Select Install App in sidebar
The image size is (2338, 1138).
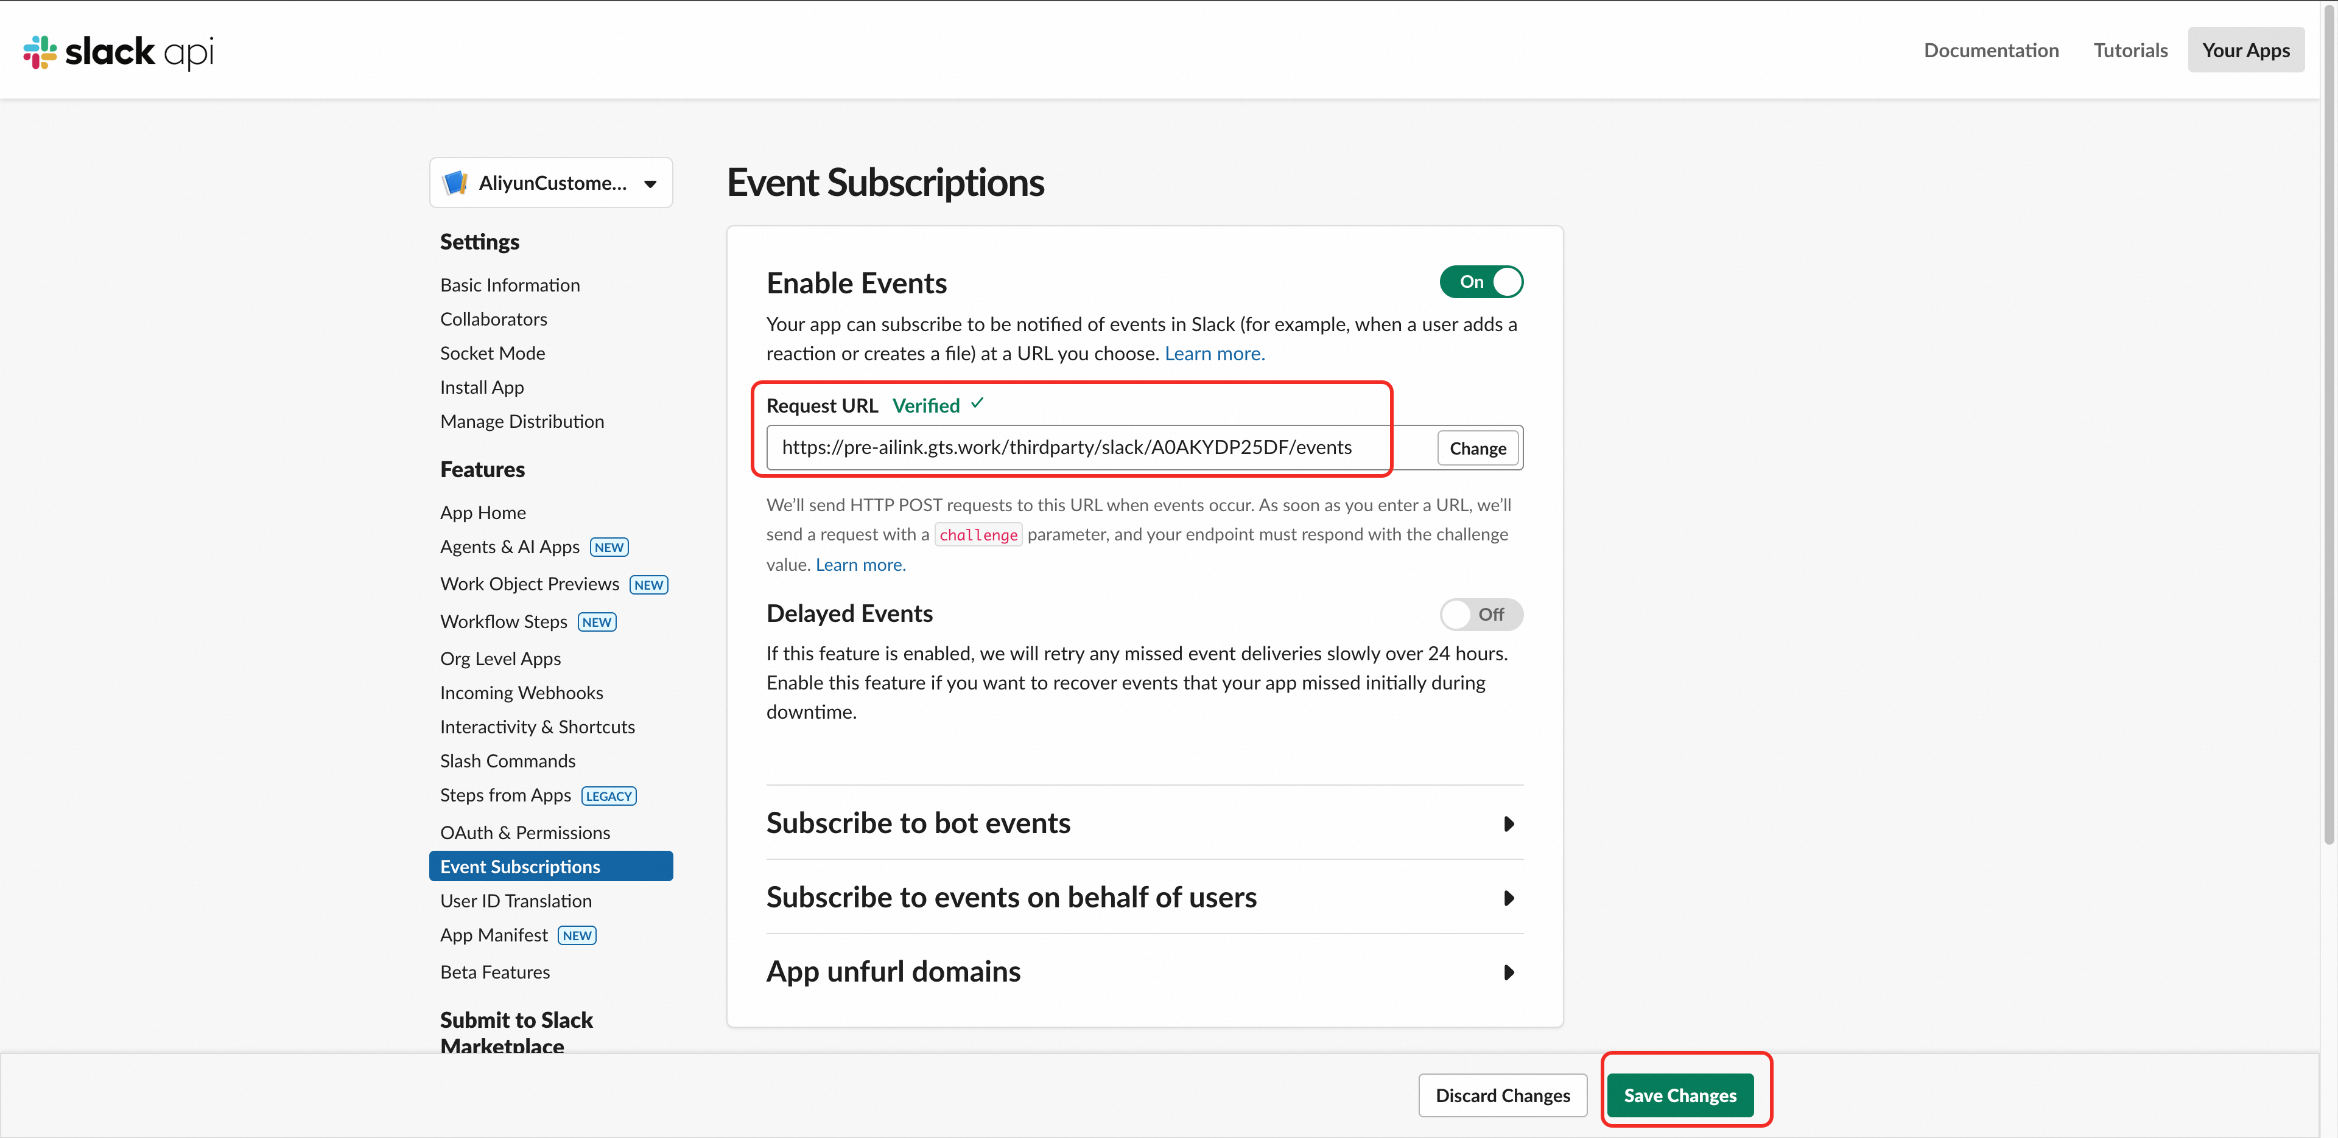(482, 388)
